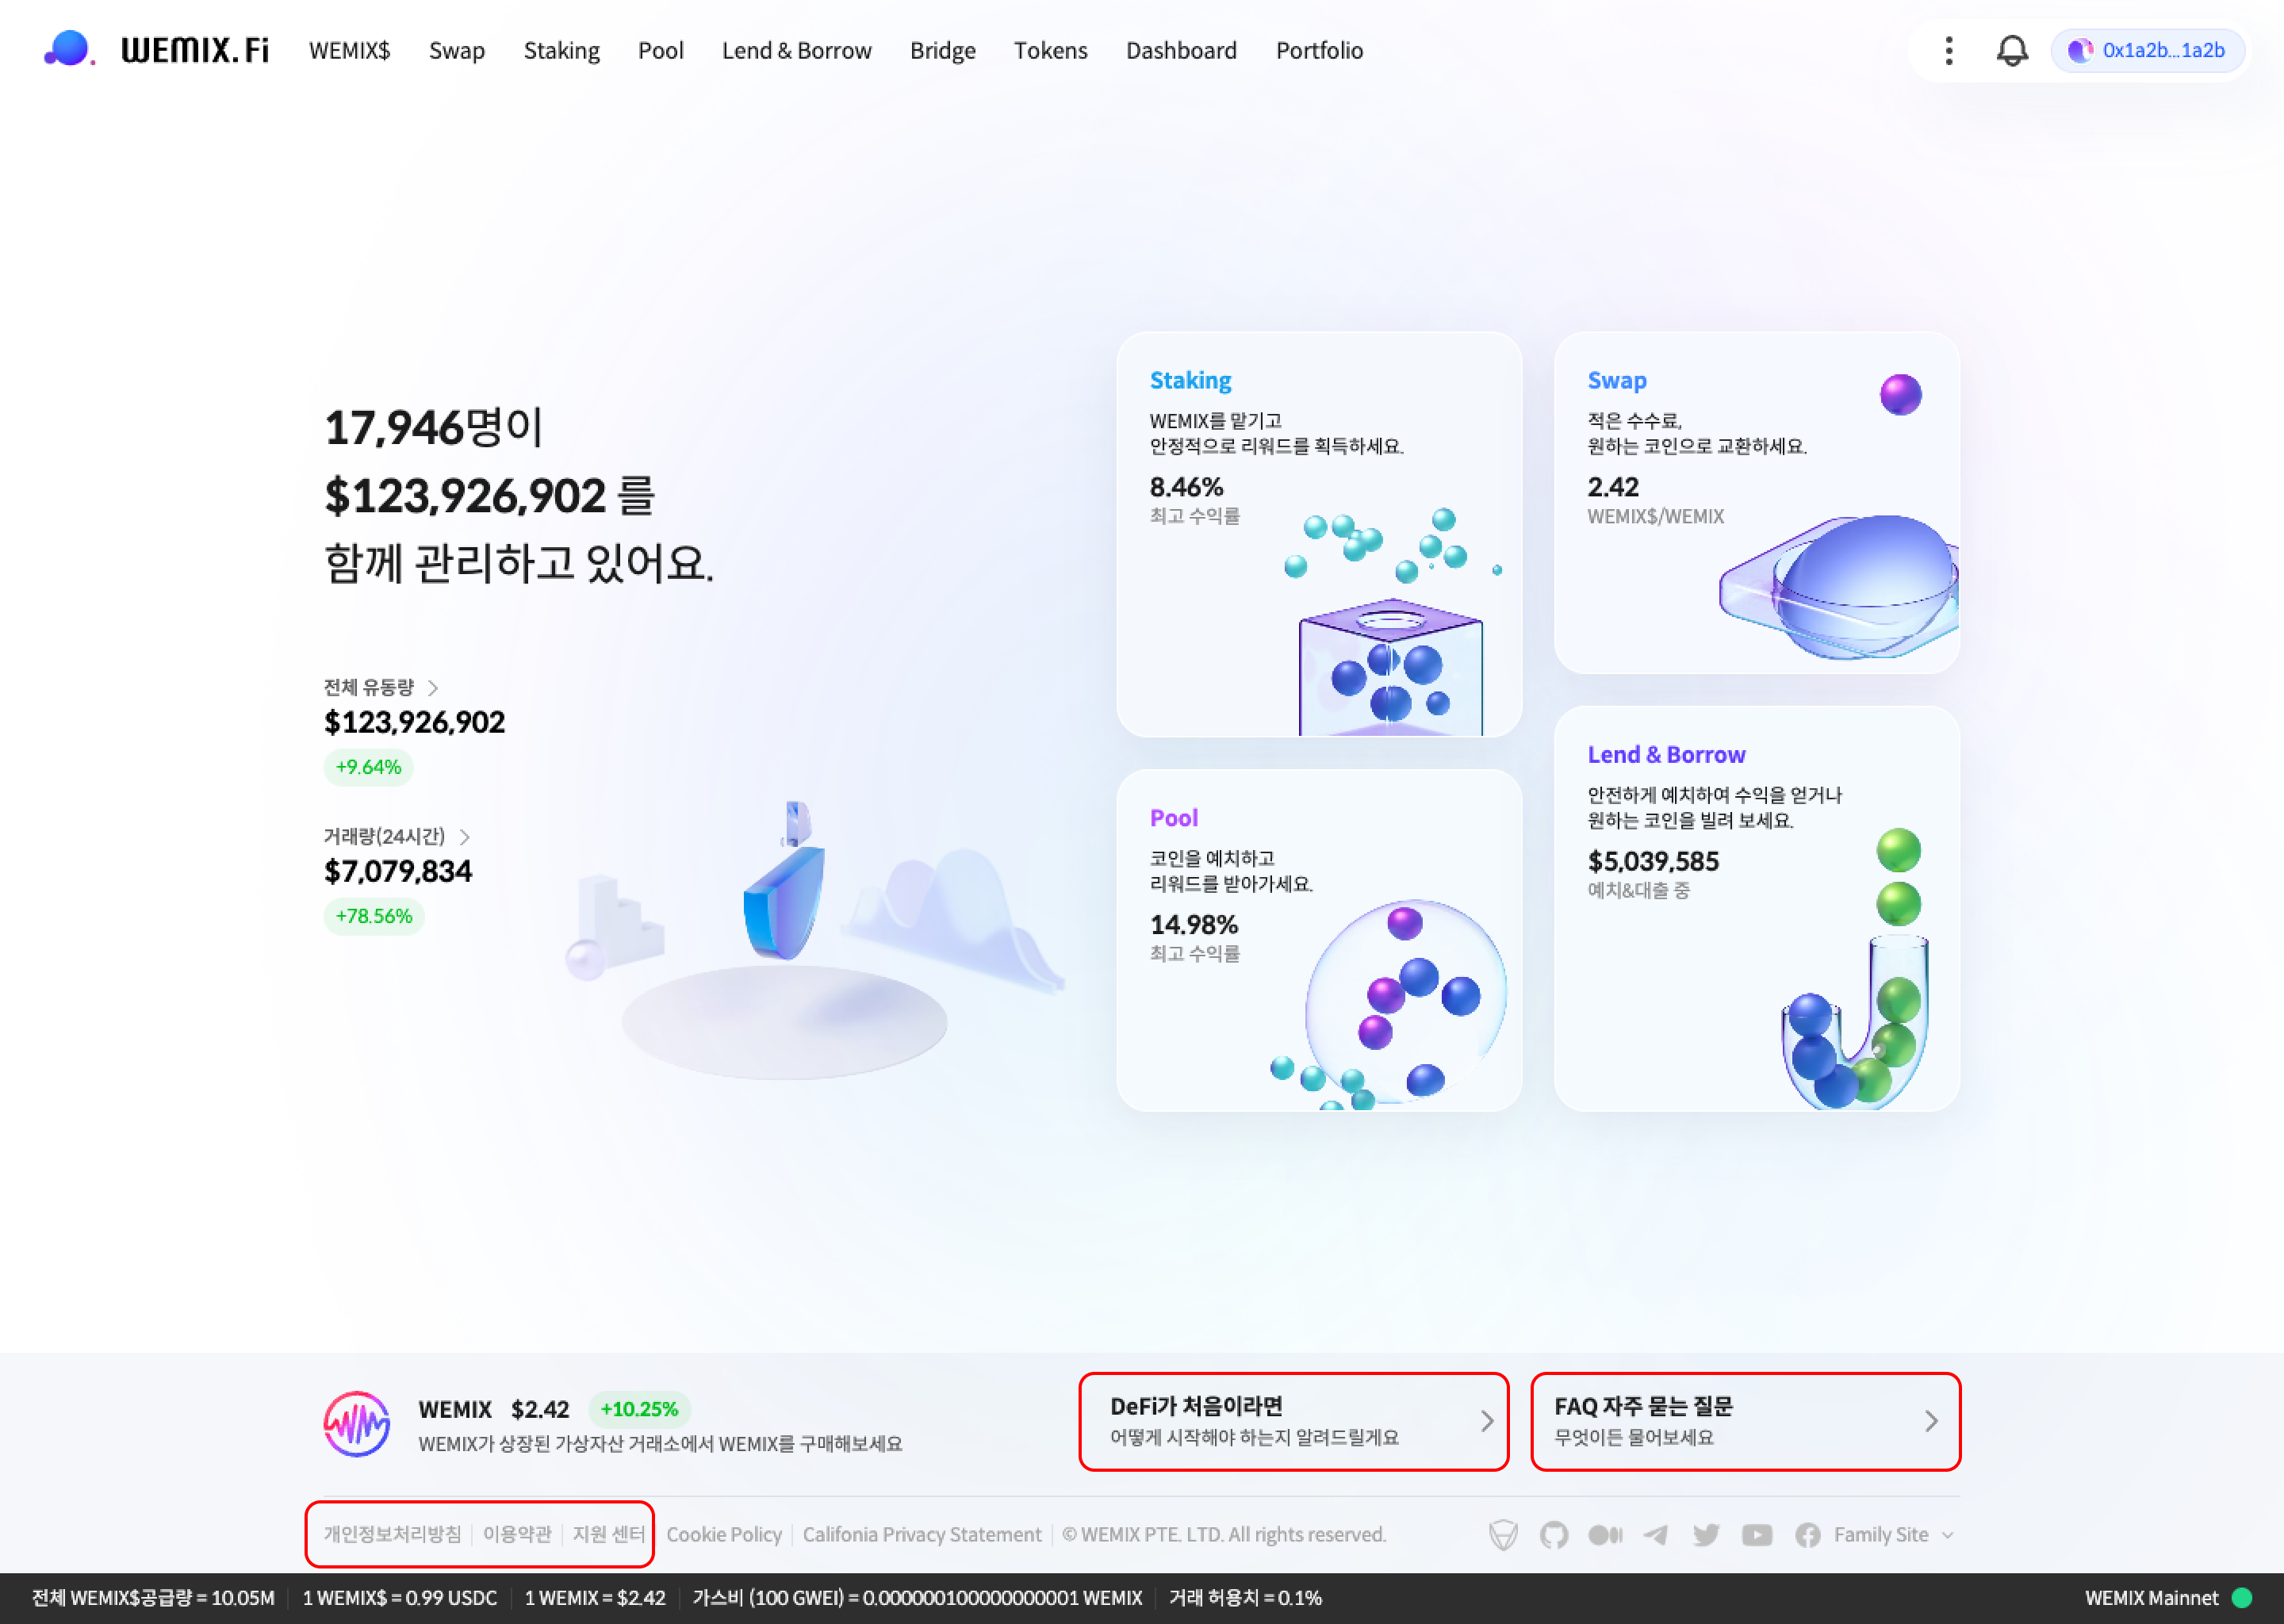Image resolution: width=2284 pixels, height=1624 pixels.
Task: Expand the 거래량(24시간) chevron
Action: [x=464, y=837]
